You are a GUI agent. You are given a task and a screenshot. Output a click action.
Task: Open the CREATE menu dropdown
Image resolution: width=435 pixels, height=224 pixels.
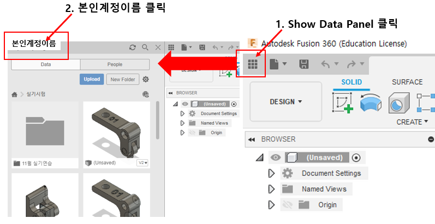point(412,122)
